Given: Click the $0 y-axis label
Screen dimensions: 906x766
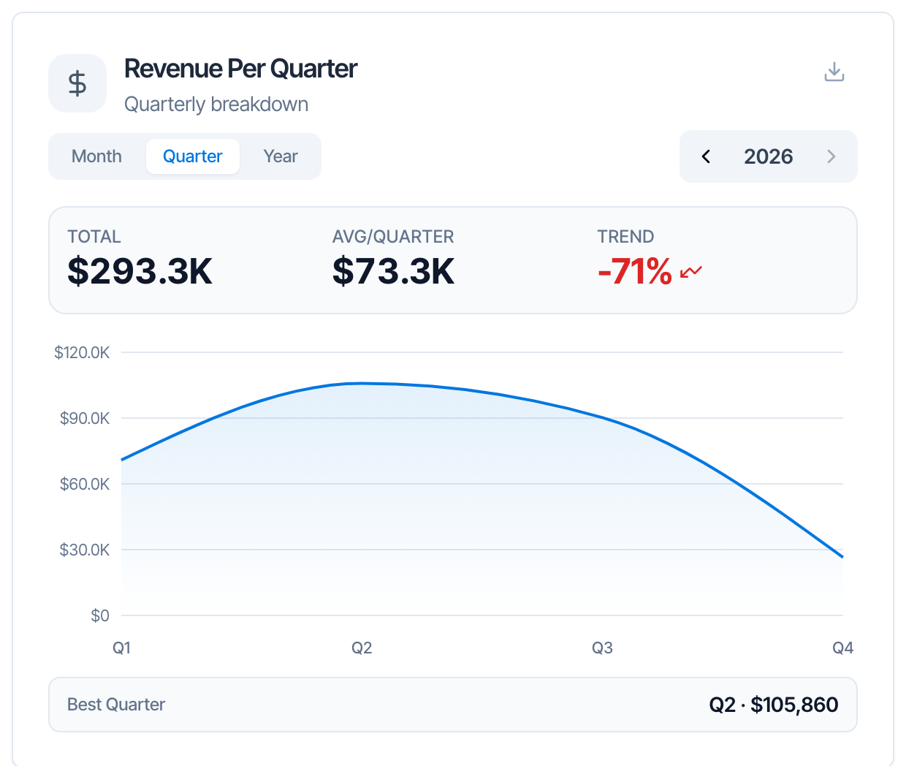Looking at the screenshot, I should click(100, 615).
